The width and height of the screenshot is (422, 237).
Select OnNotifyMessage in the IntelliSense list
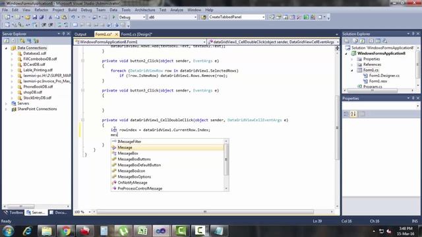167,183
